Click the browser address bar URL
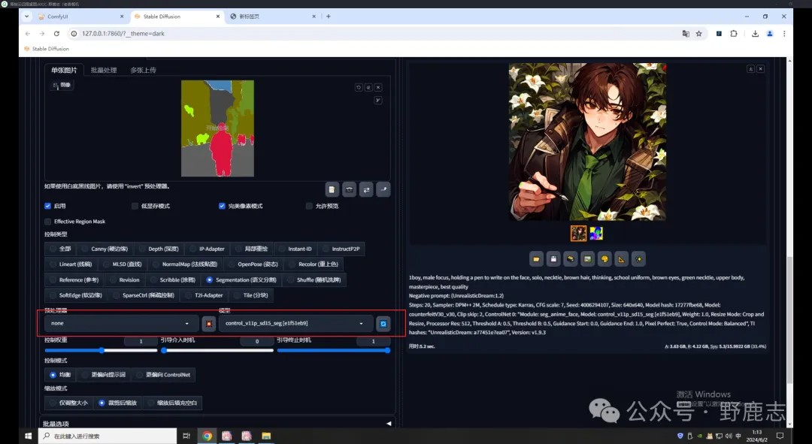The width and height of the screenshot is (812, 444). (123, 34)
